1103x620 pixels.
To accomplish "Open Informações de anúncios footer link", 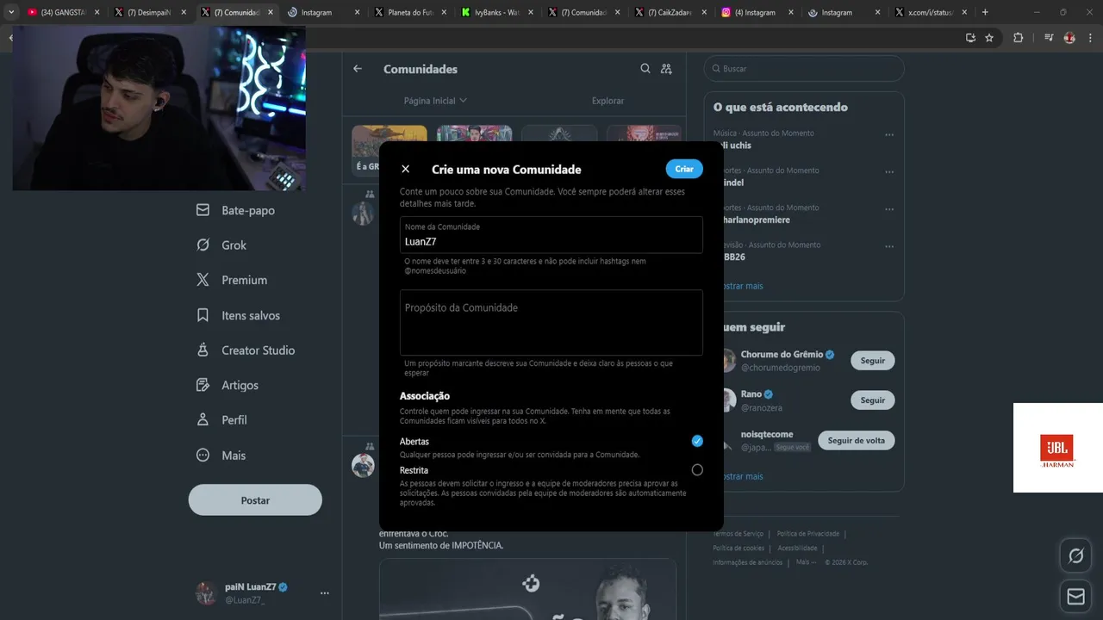I will pyautogui.click(x=748, y=562).
